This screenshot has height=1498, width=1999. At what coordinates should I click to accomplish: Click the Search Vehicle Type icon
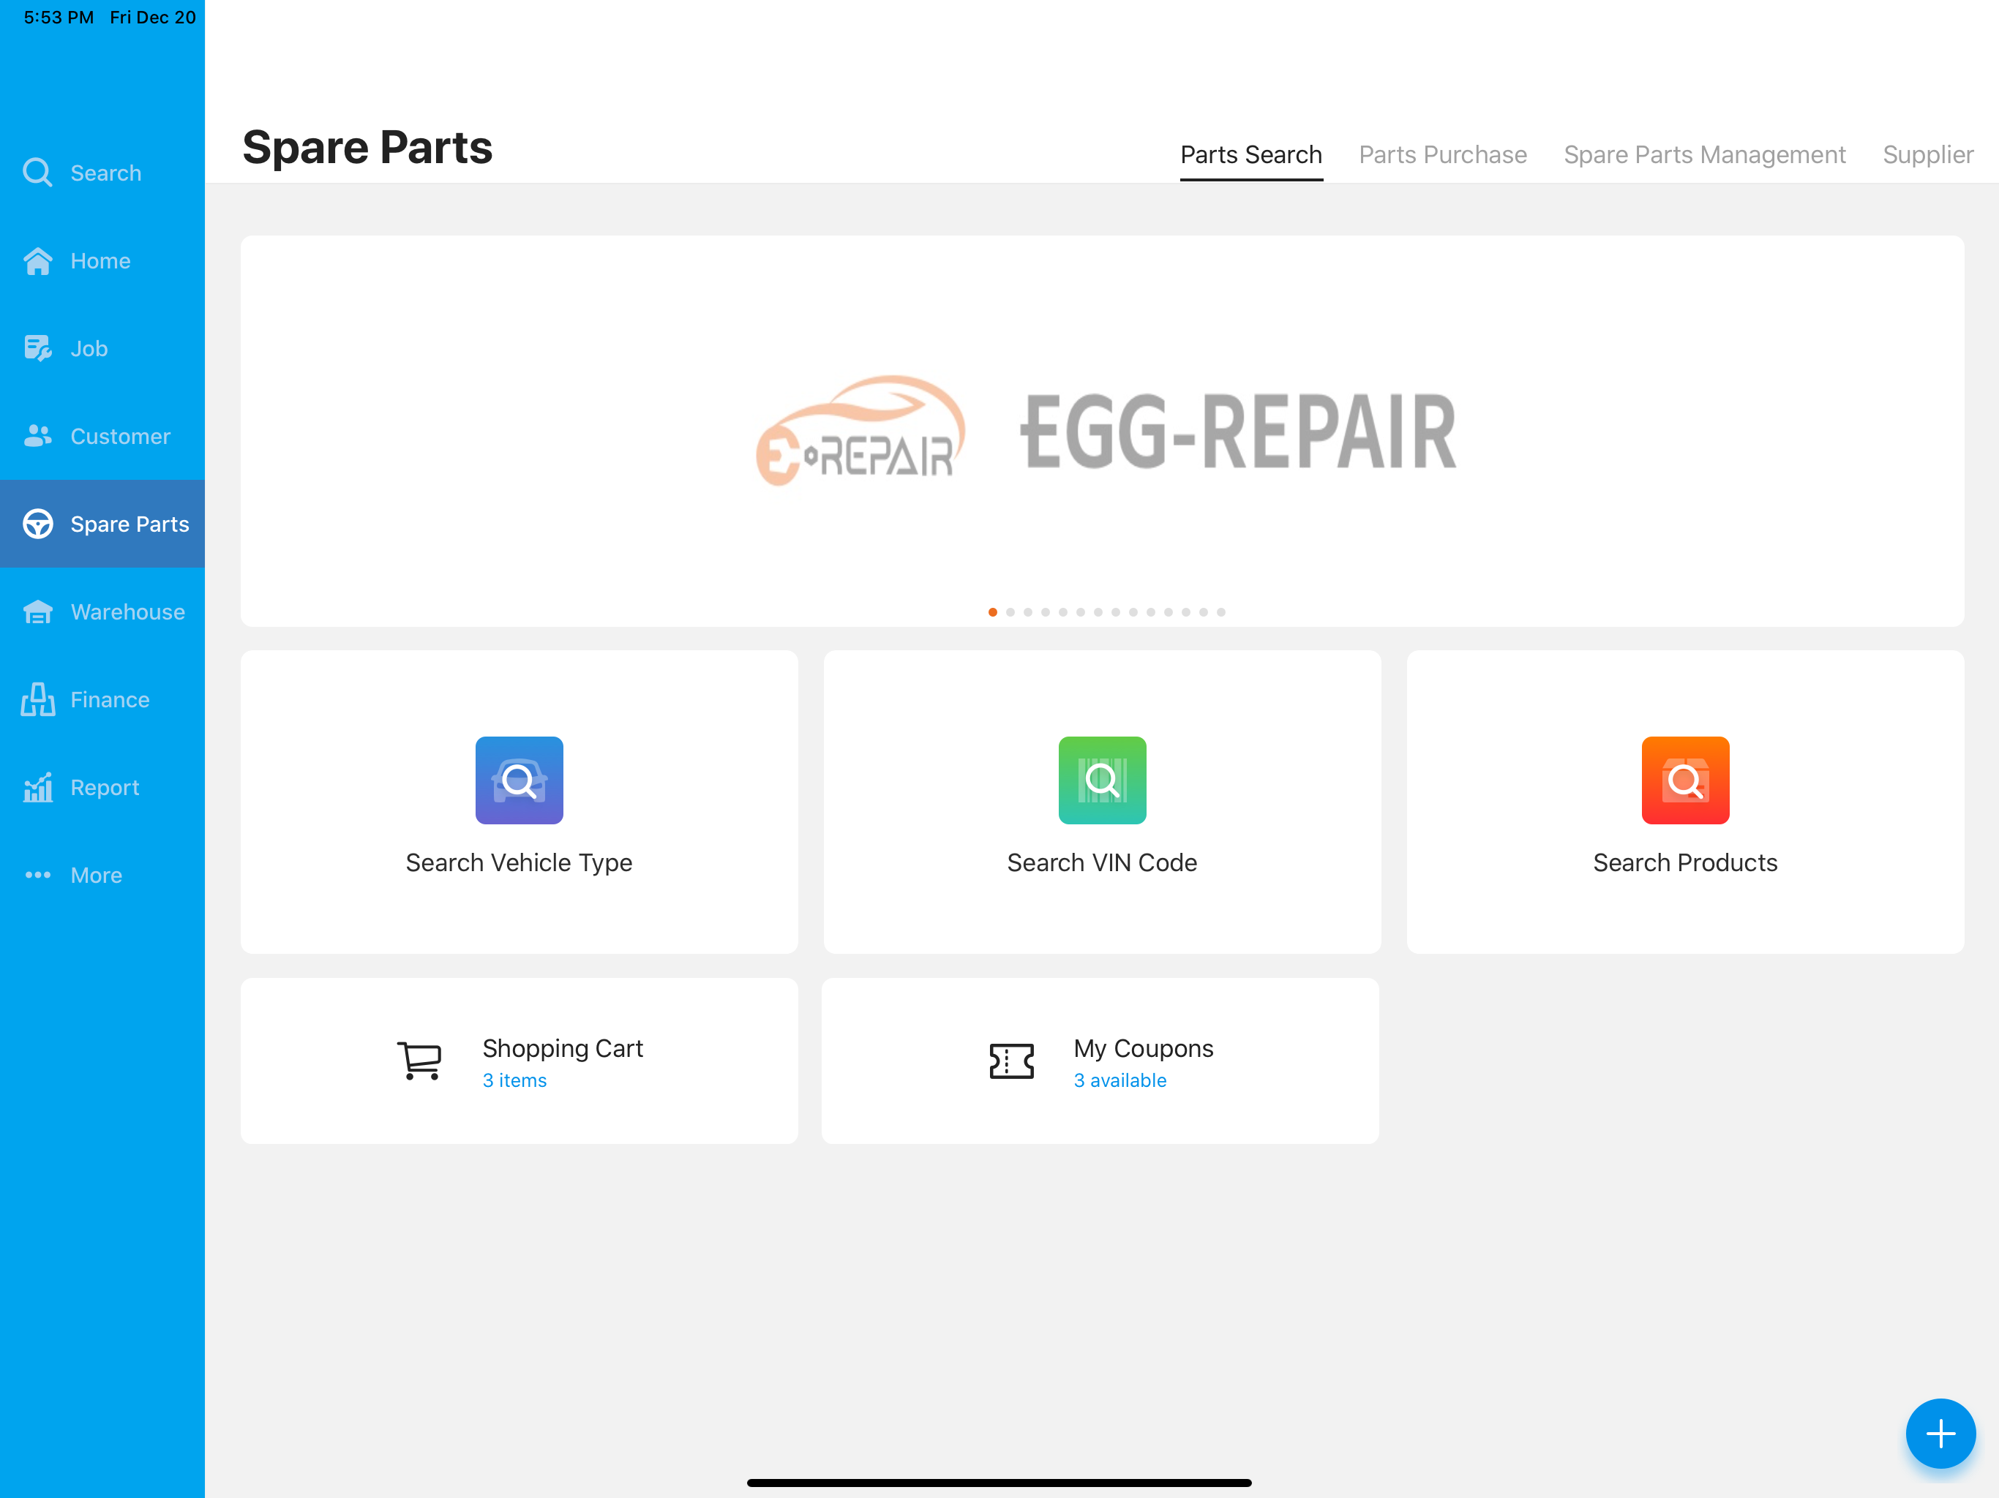(x=519, y=780)
